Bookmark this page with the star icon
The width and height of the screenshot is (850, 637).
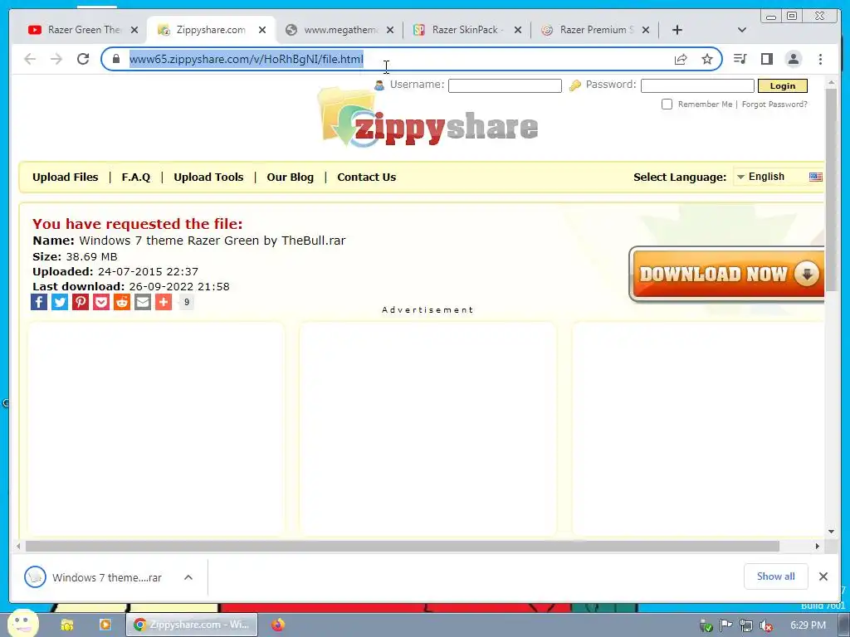[707, 59]
